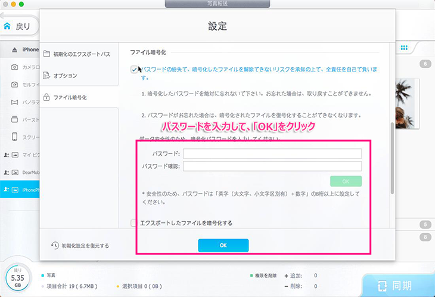
Task: Click the パスワード input field
Action: [272, 154]
